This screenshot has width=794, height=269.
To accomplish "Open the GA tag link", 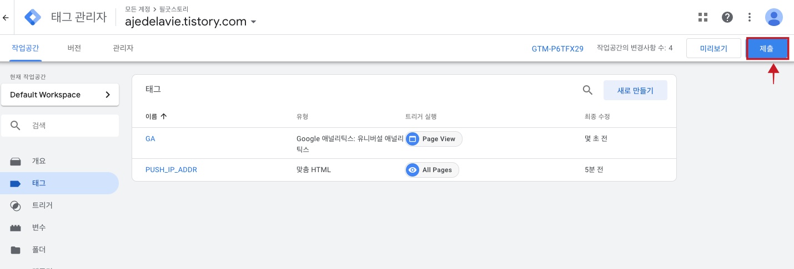I will click(150, 139).
